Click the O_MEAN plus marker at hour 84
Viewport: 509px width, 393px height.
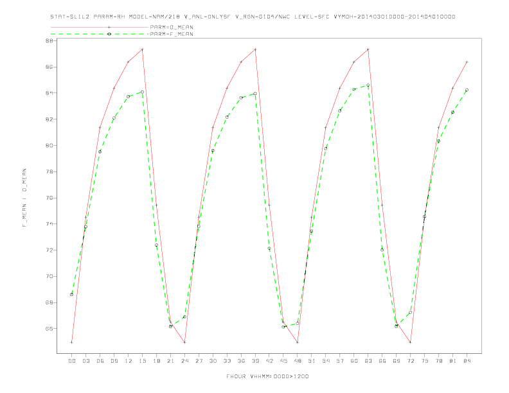pyautogui.click(x=467, y=62)
